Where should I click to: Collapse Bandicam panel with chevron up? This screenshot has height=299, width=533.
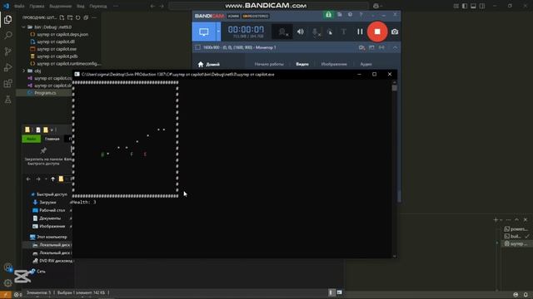tap(395, 47)
